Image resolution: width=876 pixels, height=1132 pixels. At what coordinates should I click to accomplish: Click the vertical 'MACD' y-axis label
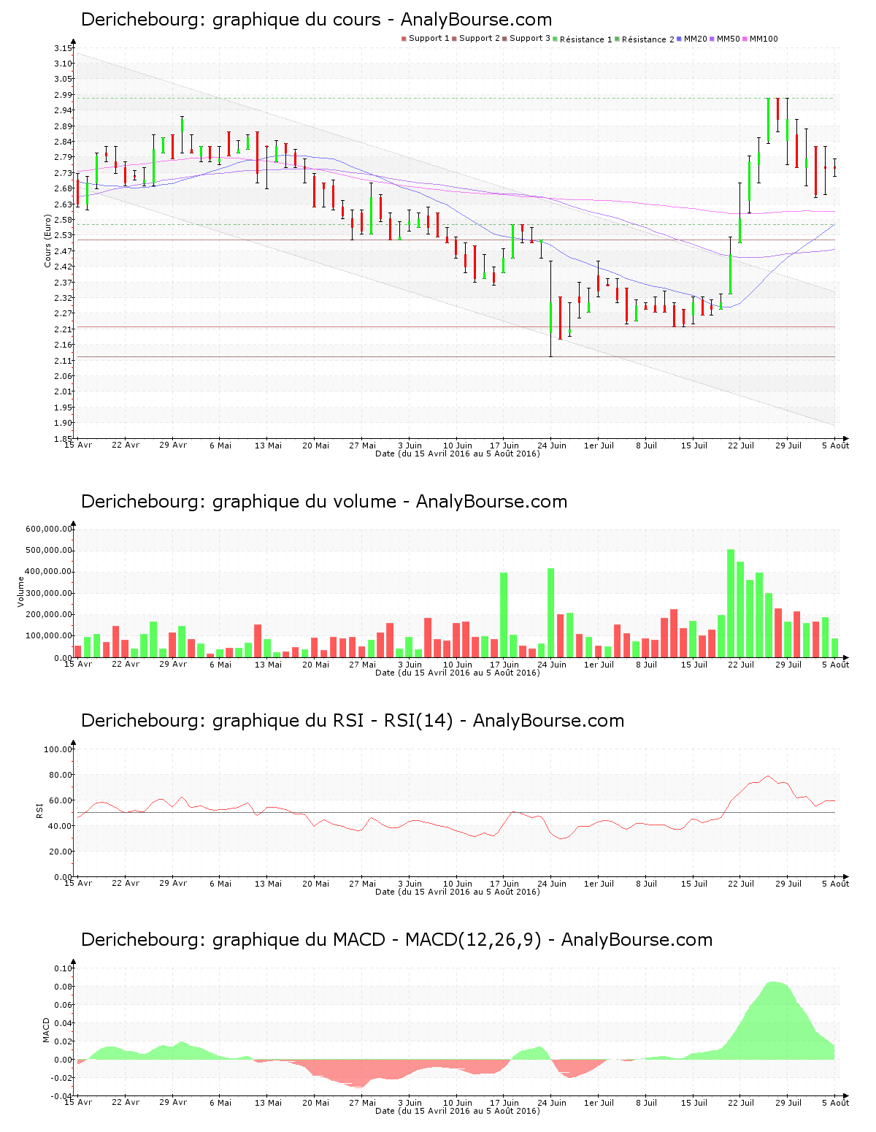(x=47, y=1030)
